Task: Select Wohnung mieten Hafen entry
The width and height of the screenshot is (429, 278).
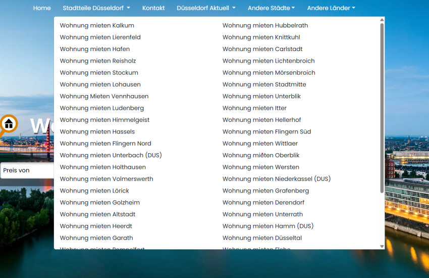Action: [x=95, y=49]
